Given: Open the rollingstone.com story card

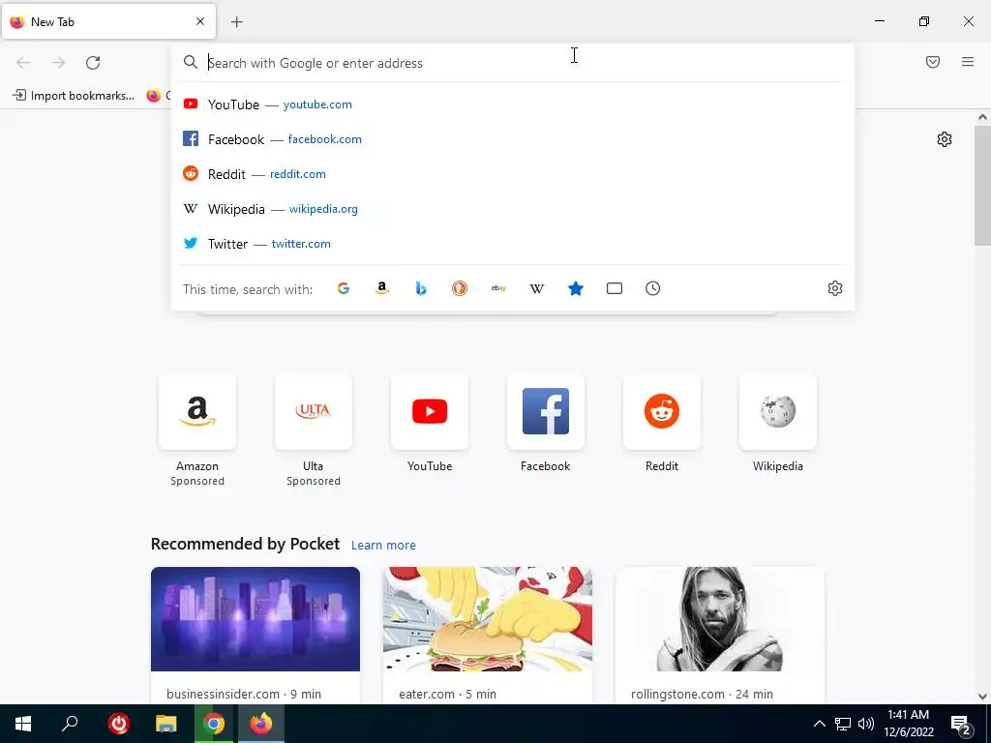Looking at the screenshot, I should point(720,636).
